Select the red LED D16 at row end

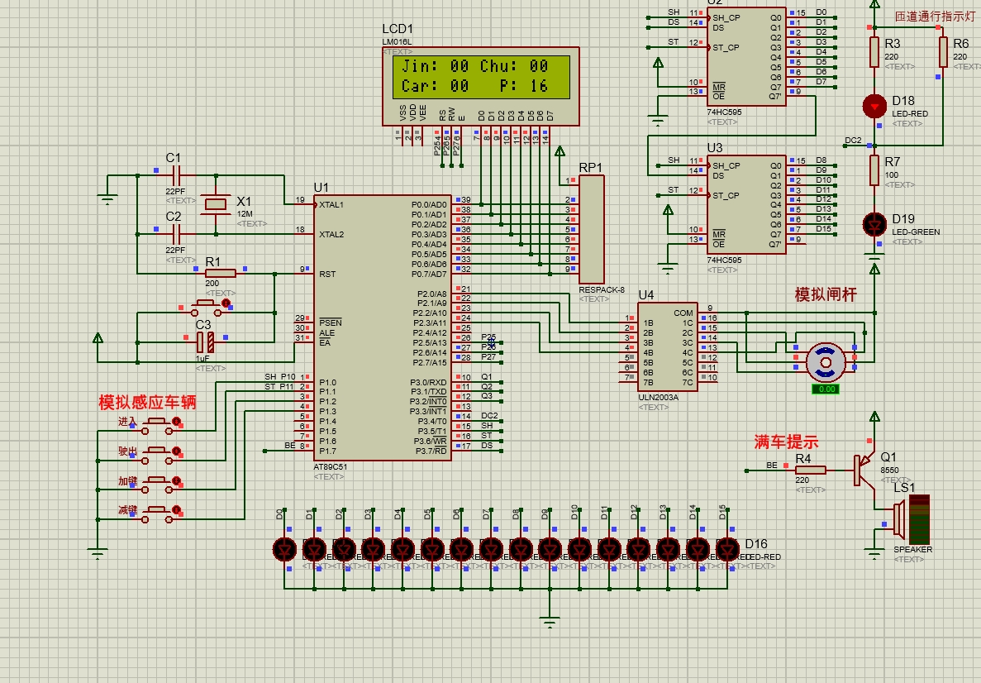tap(727, 550)
